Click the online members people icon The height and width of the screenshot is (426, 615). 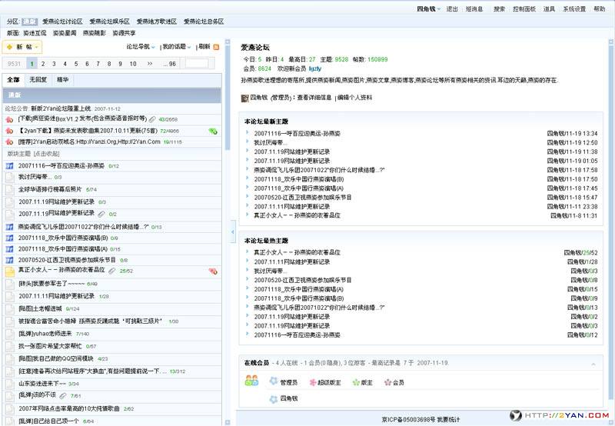click(x=251, y=381)
